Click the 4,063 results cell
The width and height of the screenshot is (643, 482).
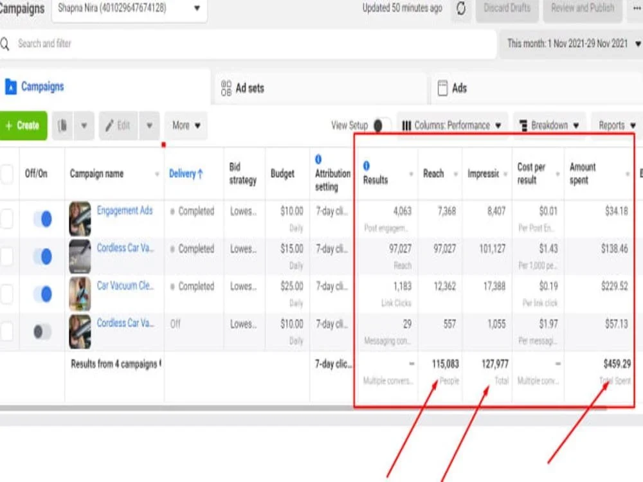click(403, 211)
